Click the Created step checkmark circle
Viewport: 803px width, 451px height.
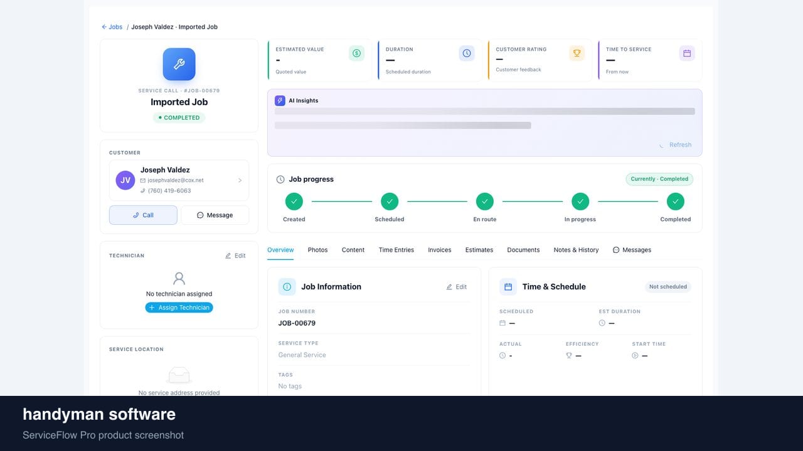tap(294, 201)
